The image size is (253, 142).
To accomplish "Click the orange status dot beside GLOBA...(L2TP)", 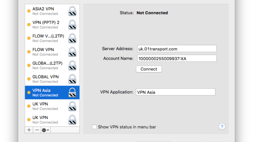I will tap(29, 65).
